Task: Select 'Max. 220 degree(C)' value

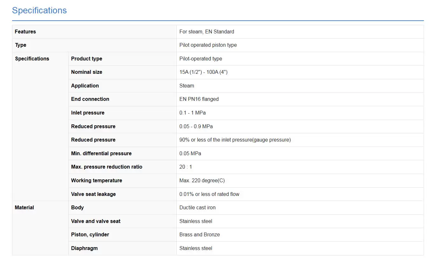Action: pyautogui.click(x=202, y=181)
